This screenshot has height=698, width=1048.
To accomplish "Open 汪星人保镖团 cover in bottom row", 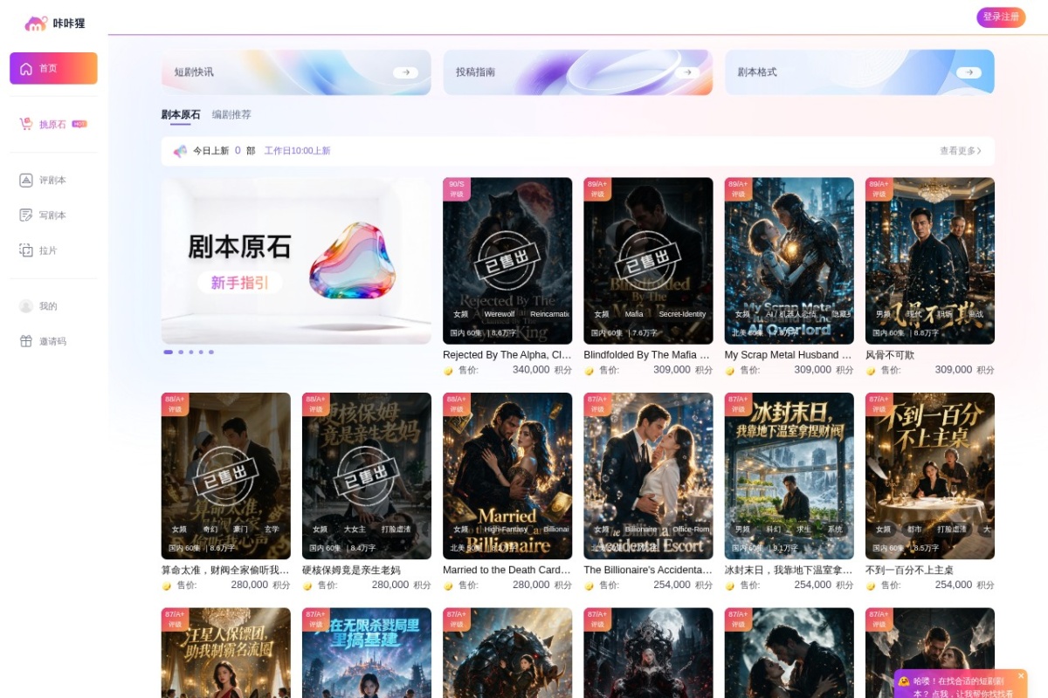I will (226, 653).
